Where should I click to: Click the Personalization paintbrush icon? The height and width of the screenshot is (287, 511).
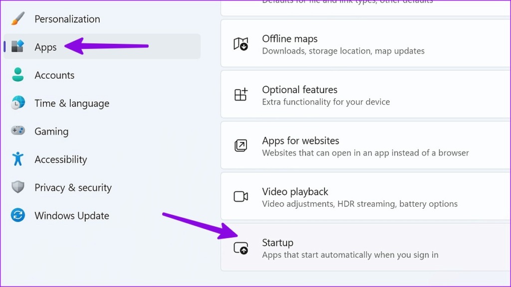[17, 19]
